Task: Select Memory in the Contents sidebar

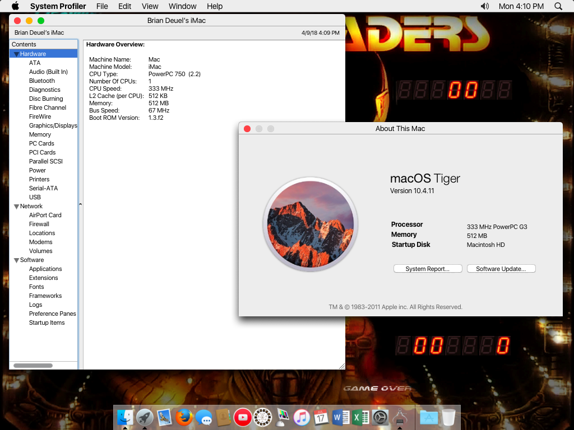Action: tap(40, 134)
